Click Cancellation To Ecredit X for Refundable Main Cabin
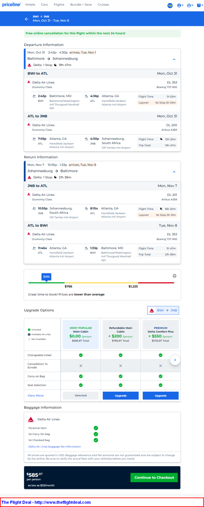The width and height of the screenshot is (204, 507). [x=121, y=366]
